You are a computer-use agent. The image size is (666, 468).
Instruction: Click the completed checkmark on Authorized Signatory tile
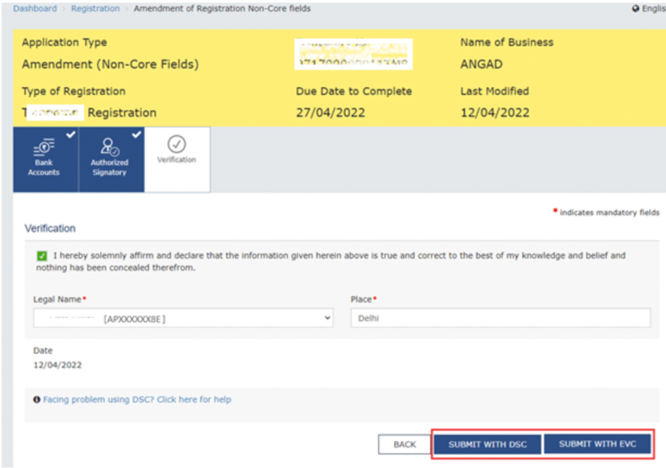[x=137, y=135]
